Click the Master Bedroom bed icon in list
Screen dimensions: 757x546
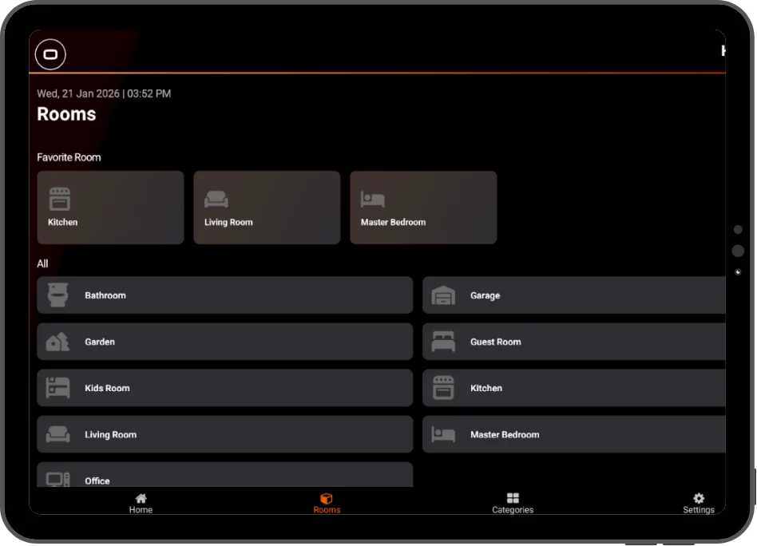tap(443, 434)
